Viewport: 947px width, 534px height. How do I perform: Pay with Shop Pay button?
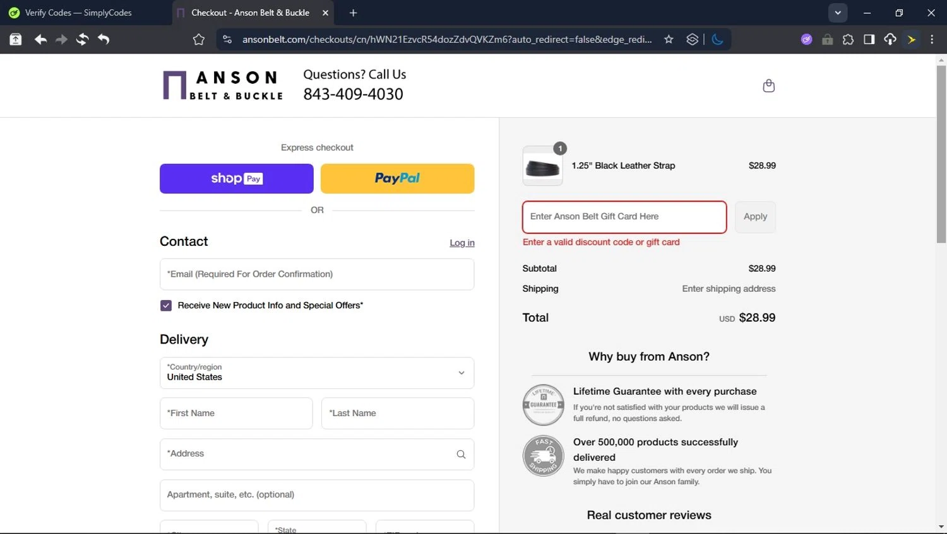click(x=237, y=178)
